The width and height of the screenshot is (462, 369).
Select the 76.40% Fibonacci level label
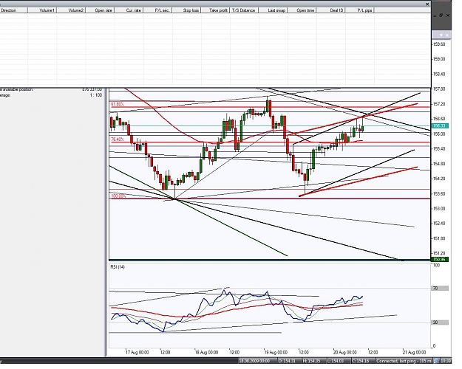118,139
